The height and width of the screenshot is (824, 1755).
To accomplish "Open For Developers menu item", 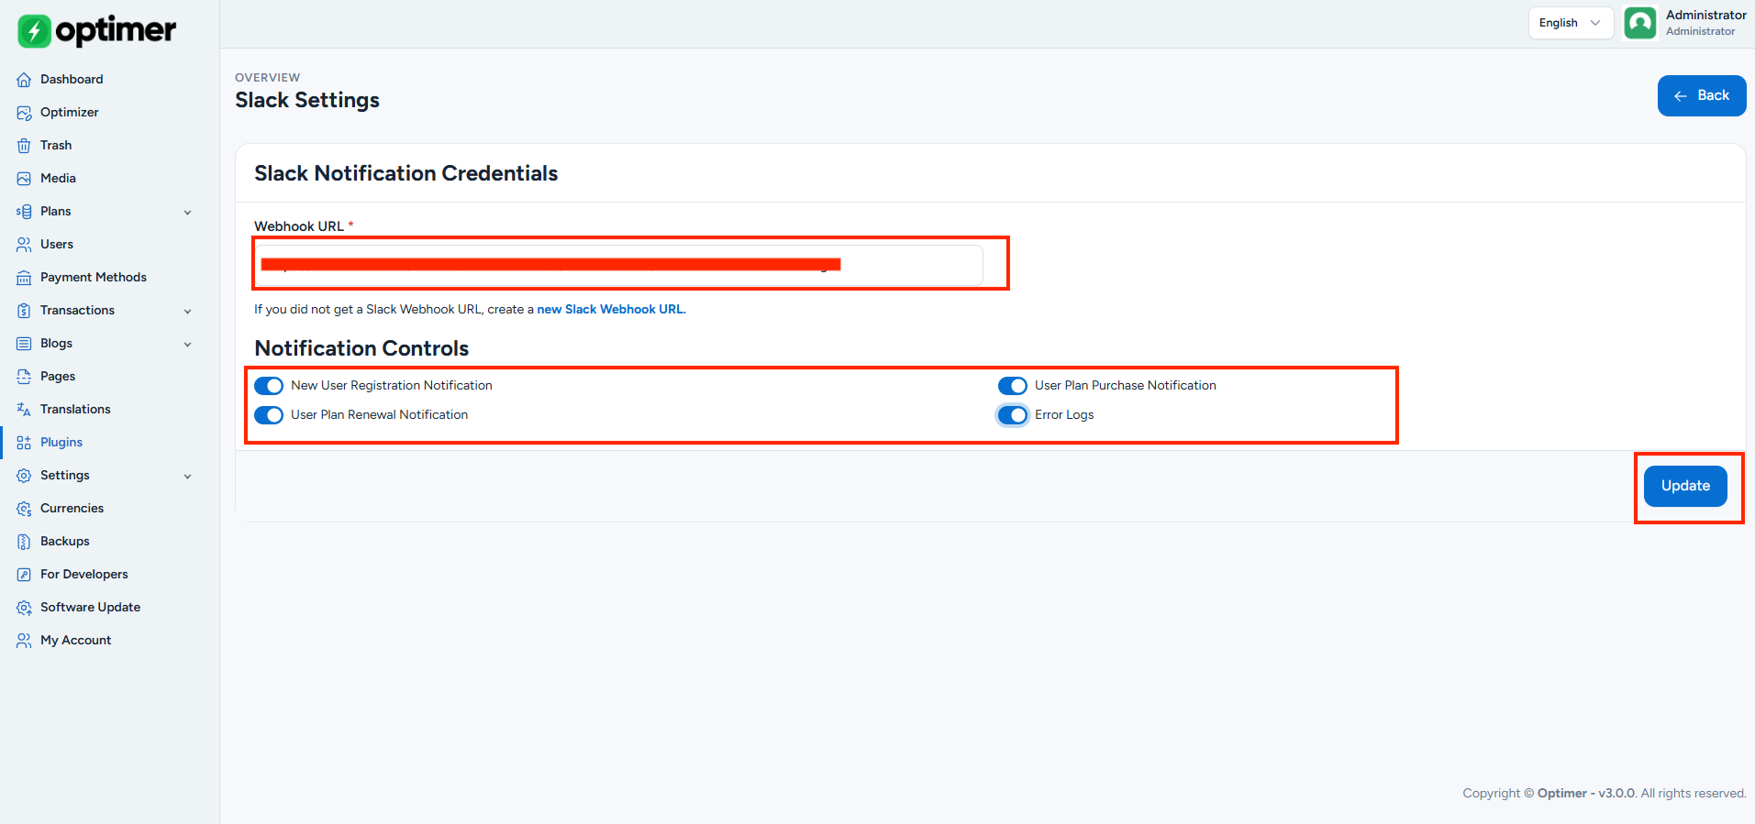I will (x=84, y=575).
